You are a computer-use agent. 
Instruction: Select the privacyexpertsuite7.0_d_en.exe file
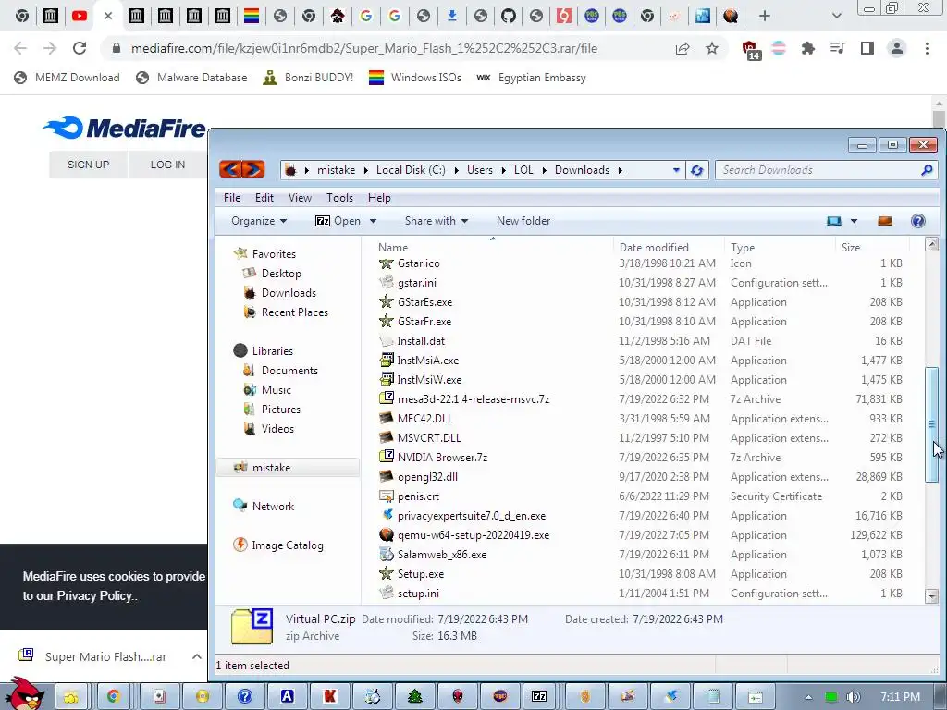pos(471,516)
